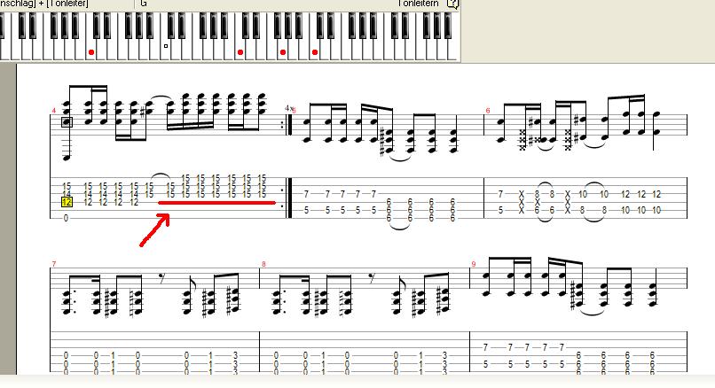Click the piano key with the small square marker
This screenshot has height=388, width=715.
[x=166, y=46]
